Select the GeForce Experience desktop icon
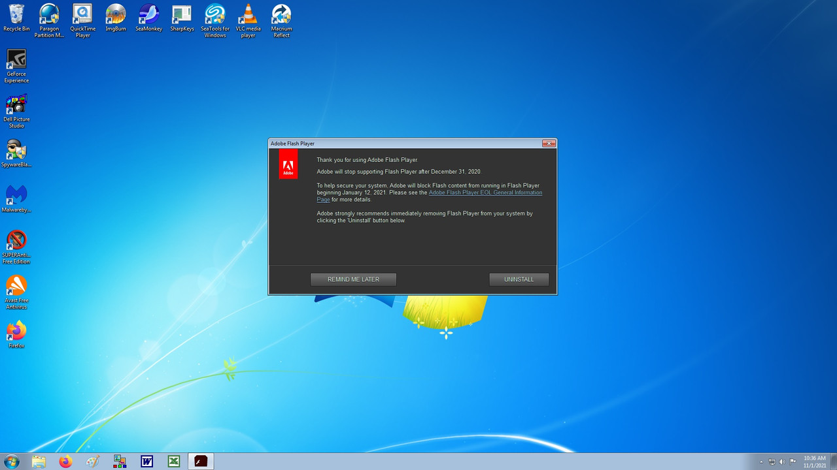Viewport: 837px width, 470px height. 16,66
